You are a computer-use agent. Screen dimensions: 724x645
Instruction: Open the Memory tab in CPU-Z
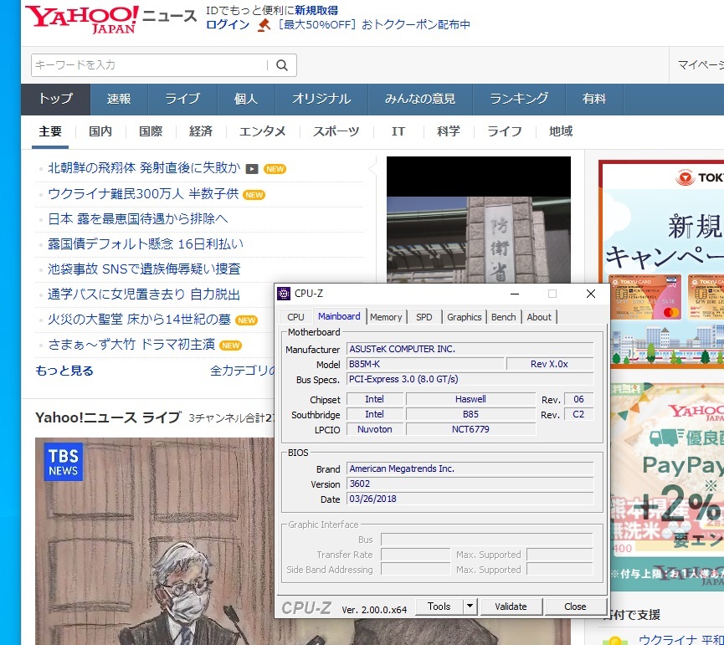tap(386, 317)
